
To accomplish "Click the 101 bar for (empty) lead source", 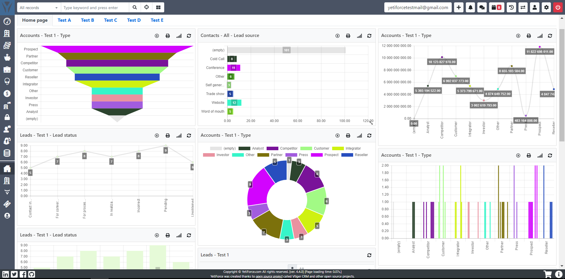I will (286, 50).
